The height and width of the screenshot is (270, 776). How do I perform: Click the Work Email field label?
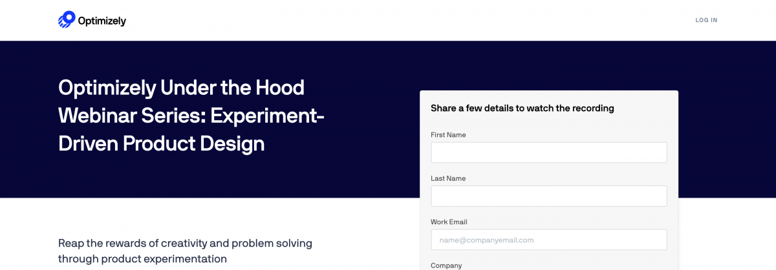(x=449, y=222)
